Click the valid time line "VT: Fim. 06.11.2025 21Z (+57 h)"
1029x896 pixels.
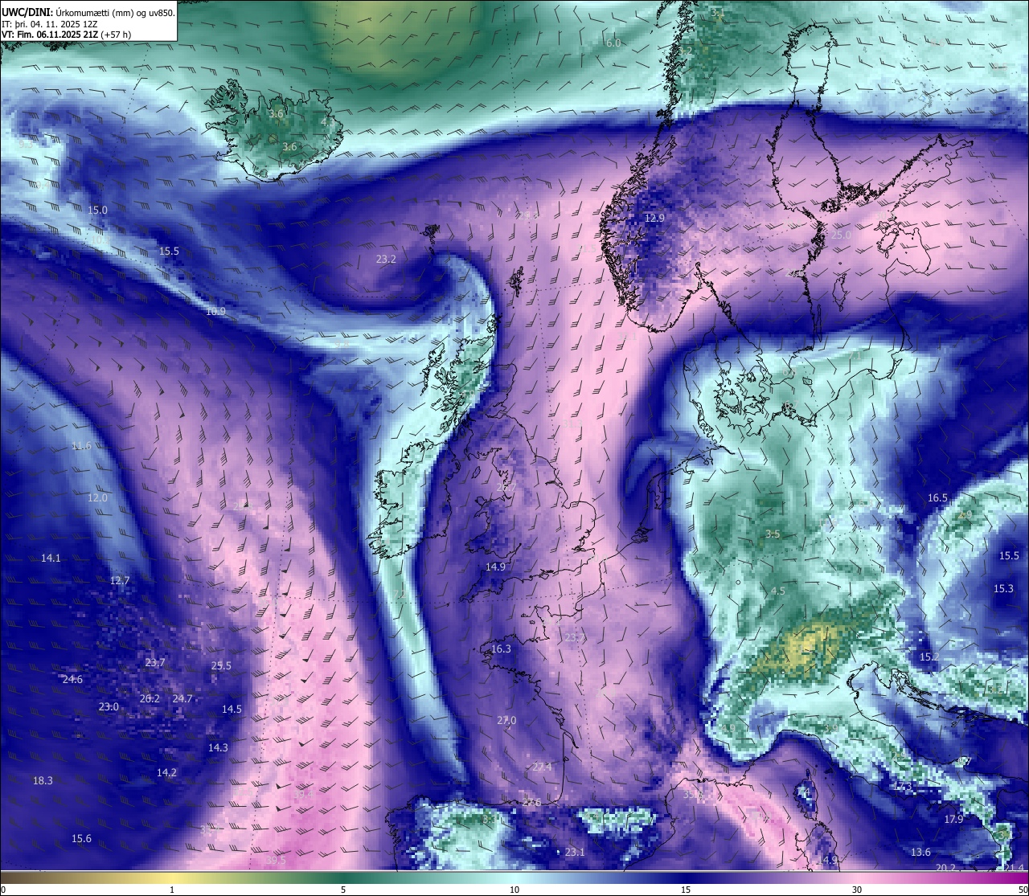click(67, 35)
